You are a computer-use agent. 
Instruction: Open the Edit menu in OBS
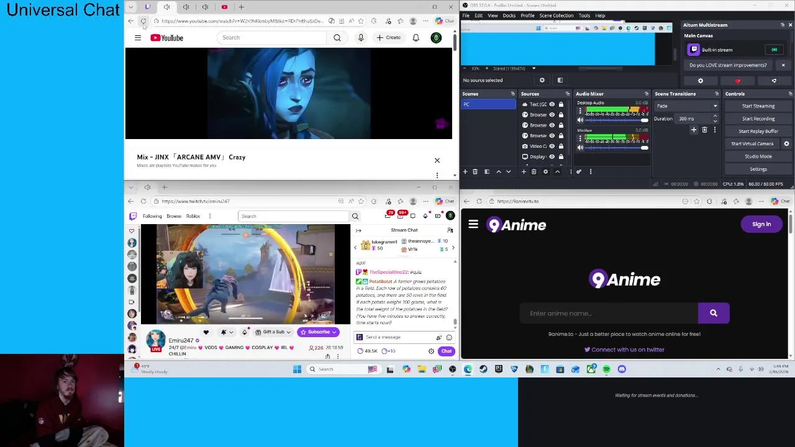(479, 16)
